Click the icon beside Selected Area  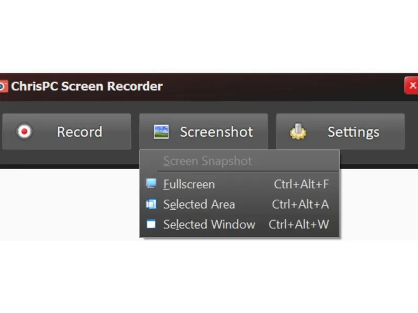pyautogui.click(x=151, y=204)
